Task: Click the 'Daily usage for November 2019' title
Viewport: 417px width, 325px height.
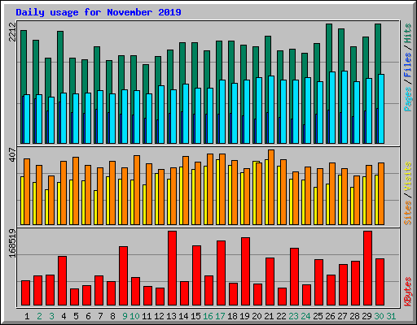Action: pyautogui.click(x=99, y=12)
